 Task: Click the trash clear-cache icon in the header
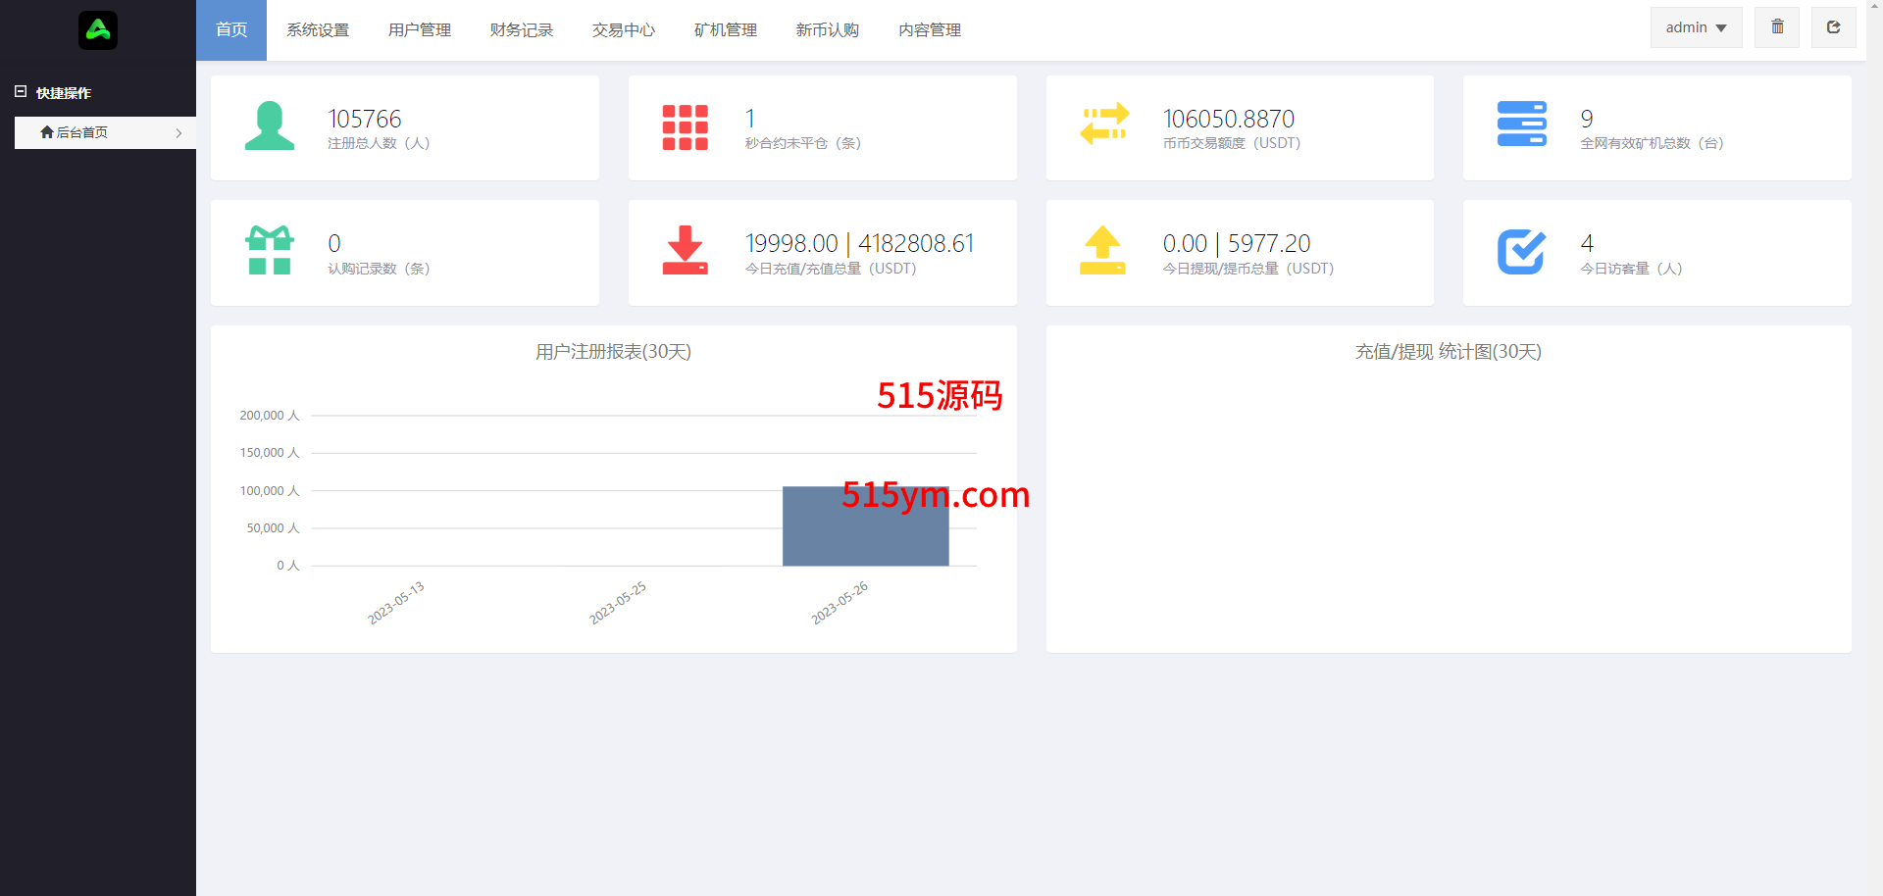point(1776,27)
